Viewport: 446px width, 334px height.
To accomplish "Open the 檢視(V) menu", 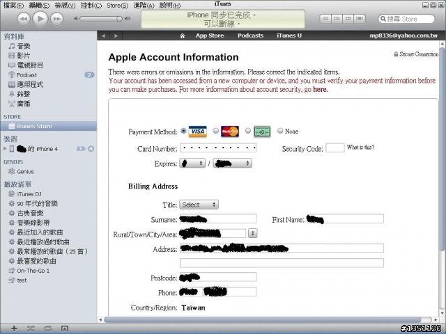I will [65, 6].
